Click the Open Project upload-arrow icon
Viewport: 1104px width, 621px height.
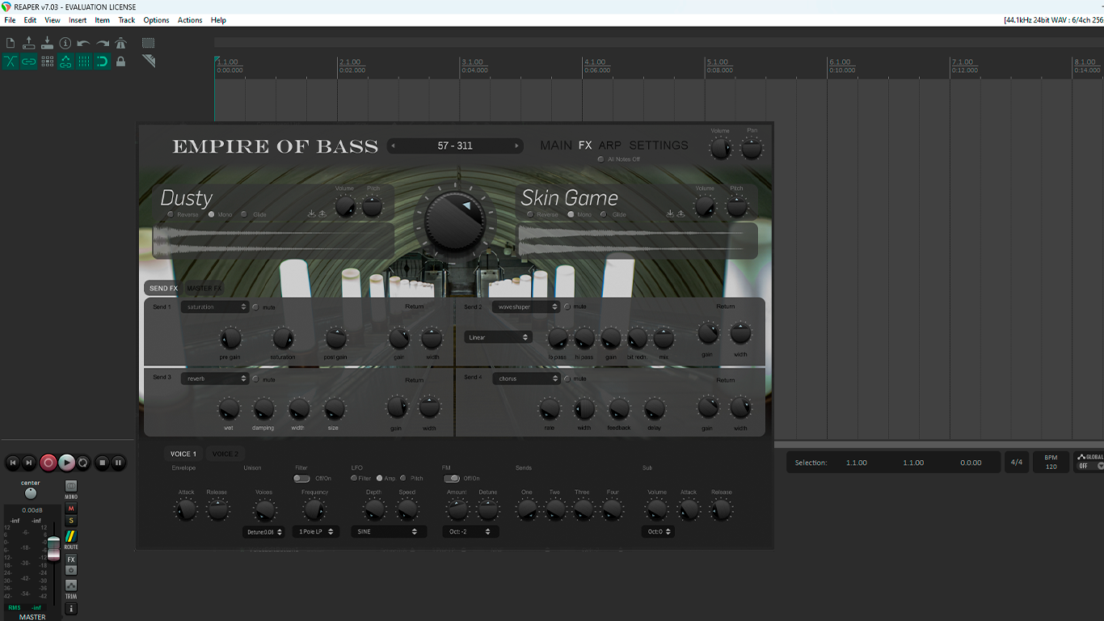(x=29, y=43)
